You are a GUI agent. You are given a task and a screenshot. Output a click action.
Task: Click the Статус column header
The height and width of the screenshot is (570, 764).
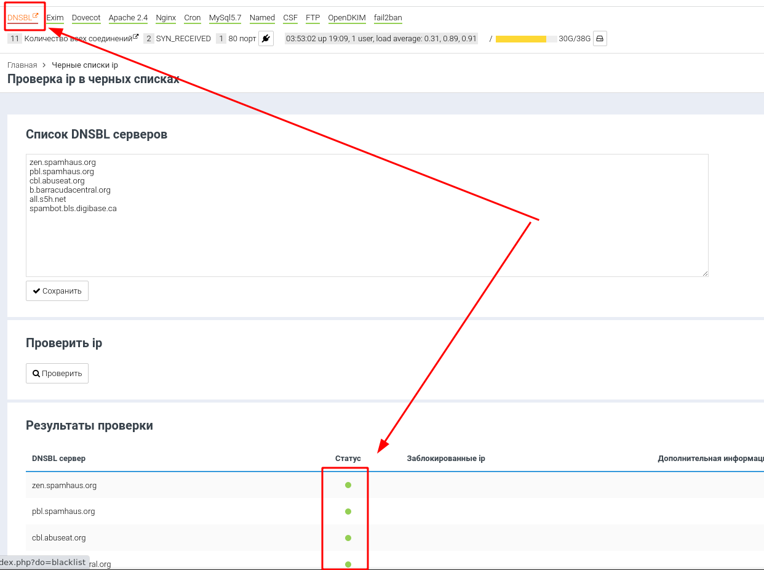click(x=348, y=459)
